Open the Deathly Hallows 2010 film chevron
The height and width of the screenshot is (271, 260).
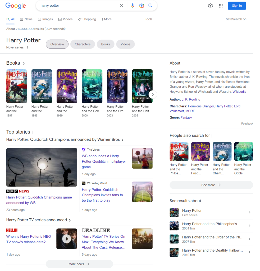point(249,252)
